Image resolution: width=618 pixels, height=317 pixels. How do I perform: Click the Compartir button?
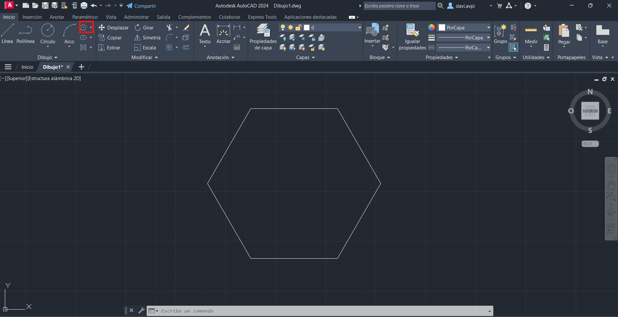[141, 6]
